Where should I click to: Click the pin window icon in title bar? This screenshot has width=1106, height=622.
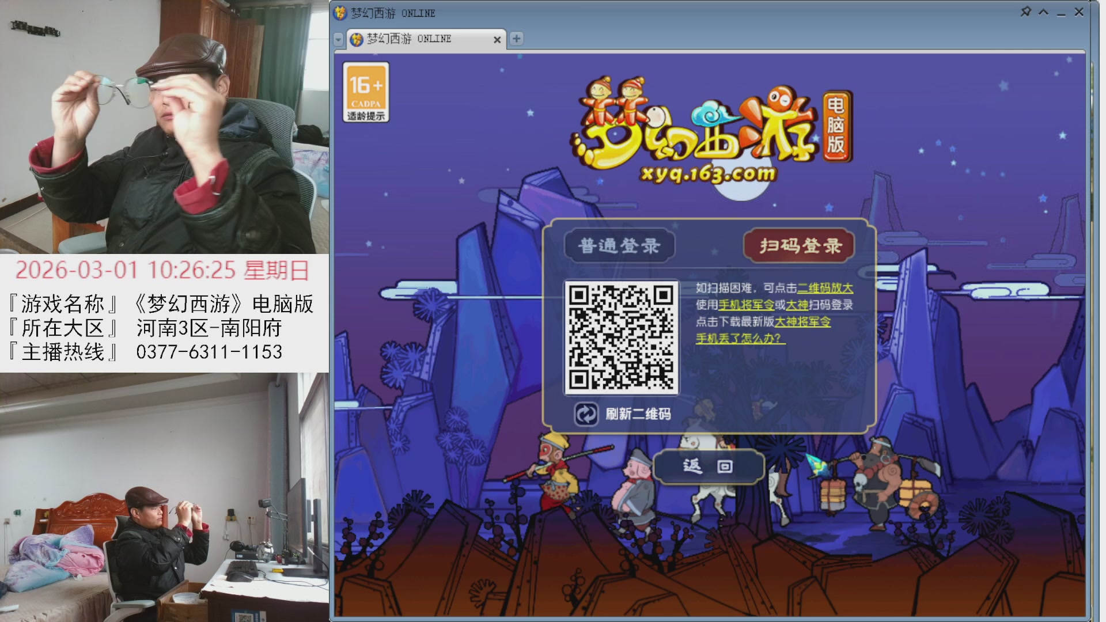1025,12
